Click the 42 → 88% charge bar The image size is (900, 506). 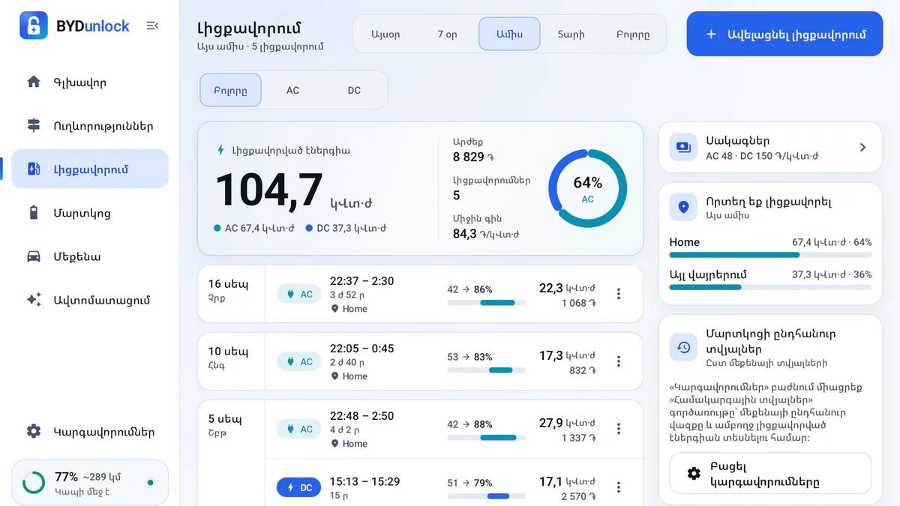click(x=486, y=437)
